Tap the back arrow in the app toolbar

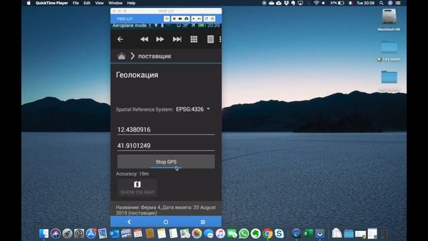tap(120, 39)
